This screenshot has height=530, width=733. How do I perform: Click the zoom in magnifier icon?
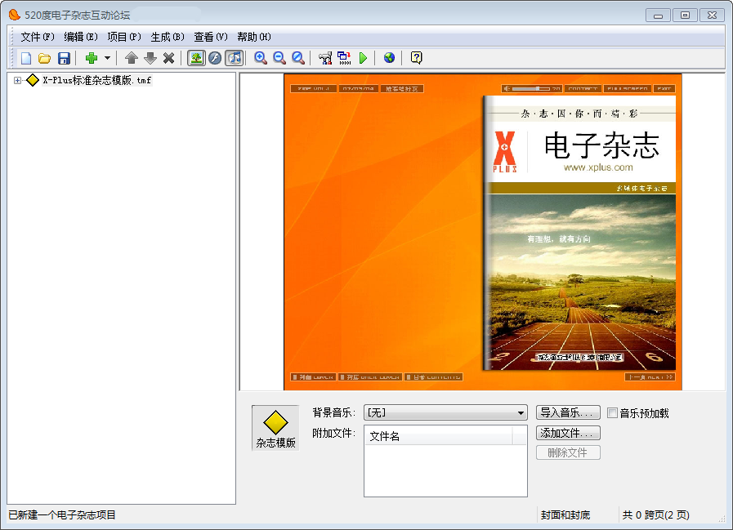[261, 58]
